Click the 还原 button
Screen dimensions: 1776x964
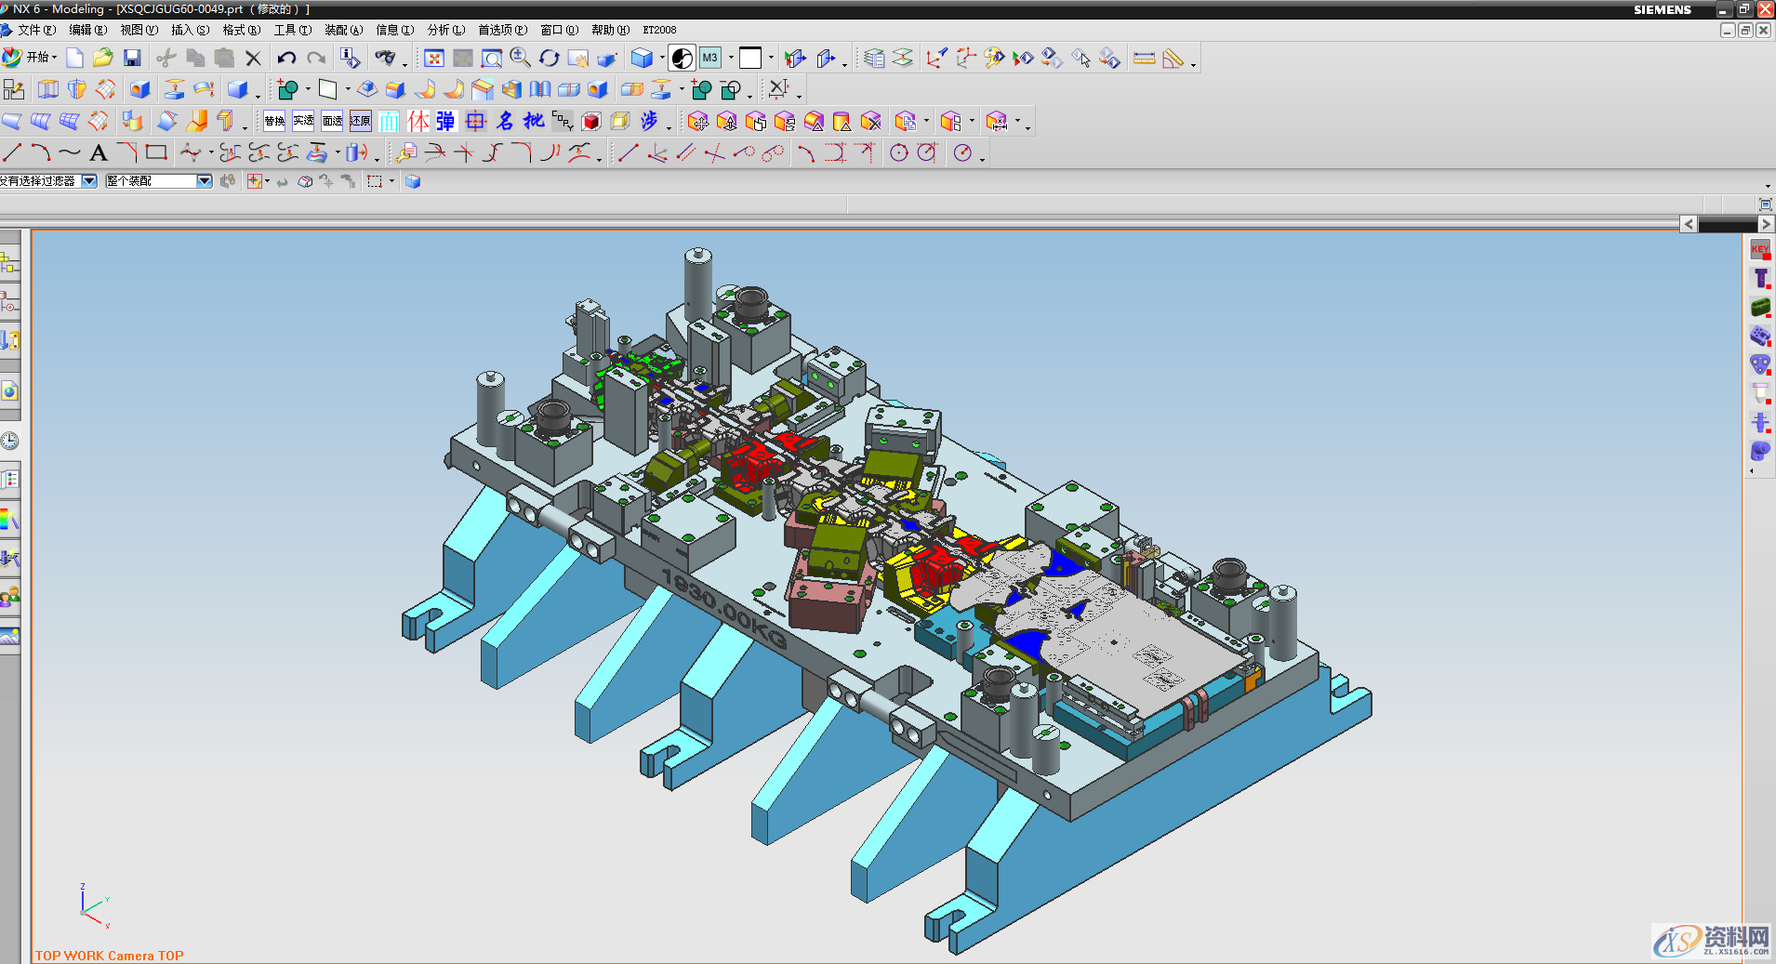coord(361,121)
